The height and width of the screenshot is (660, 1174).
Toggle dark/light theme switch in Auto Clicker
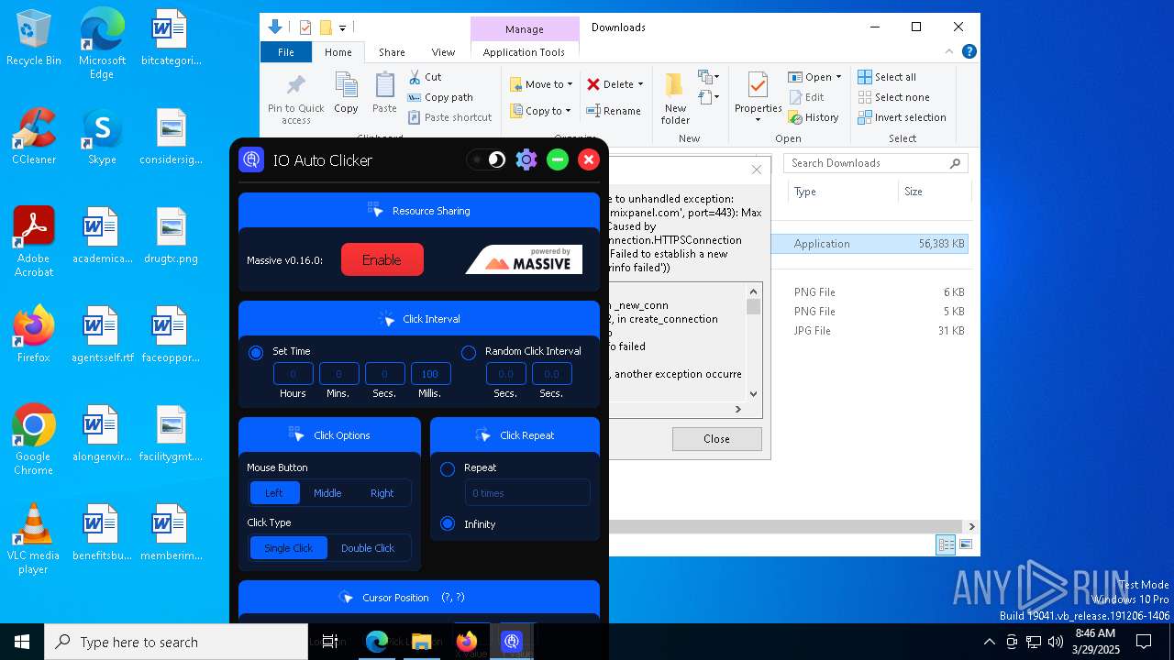486,159
